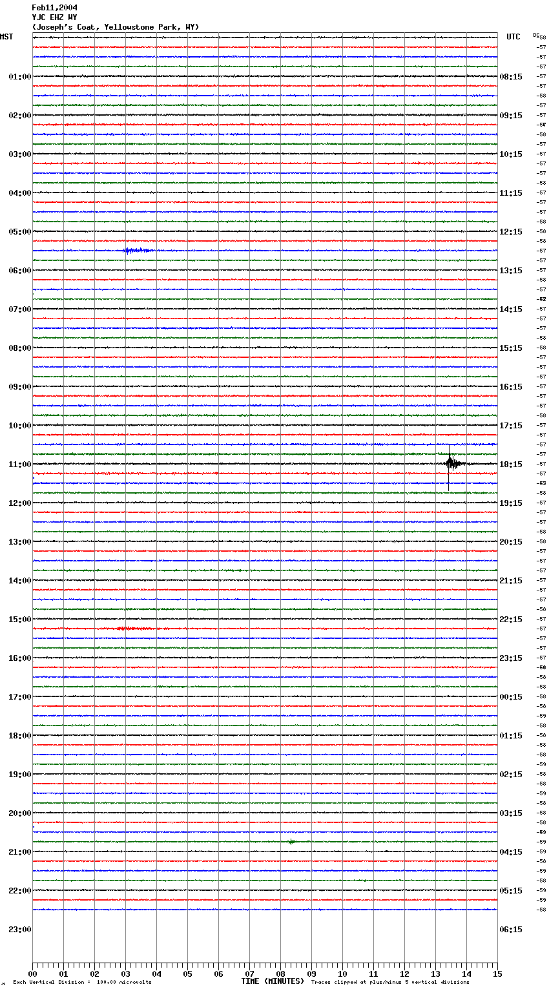Select the 19:00 MST time label
Screen dimensions: 549x991
click(x=20, y=775)
